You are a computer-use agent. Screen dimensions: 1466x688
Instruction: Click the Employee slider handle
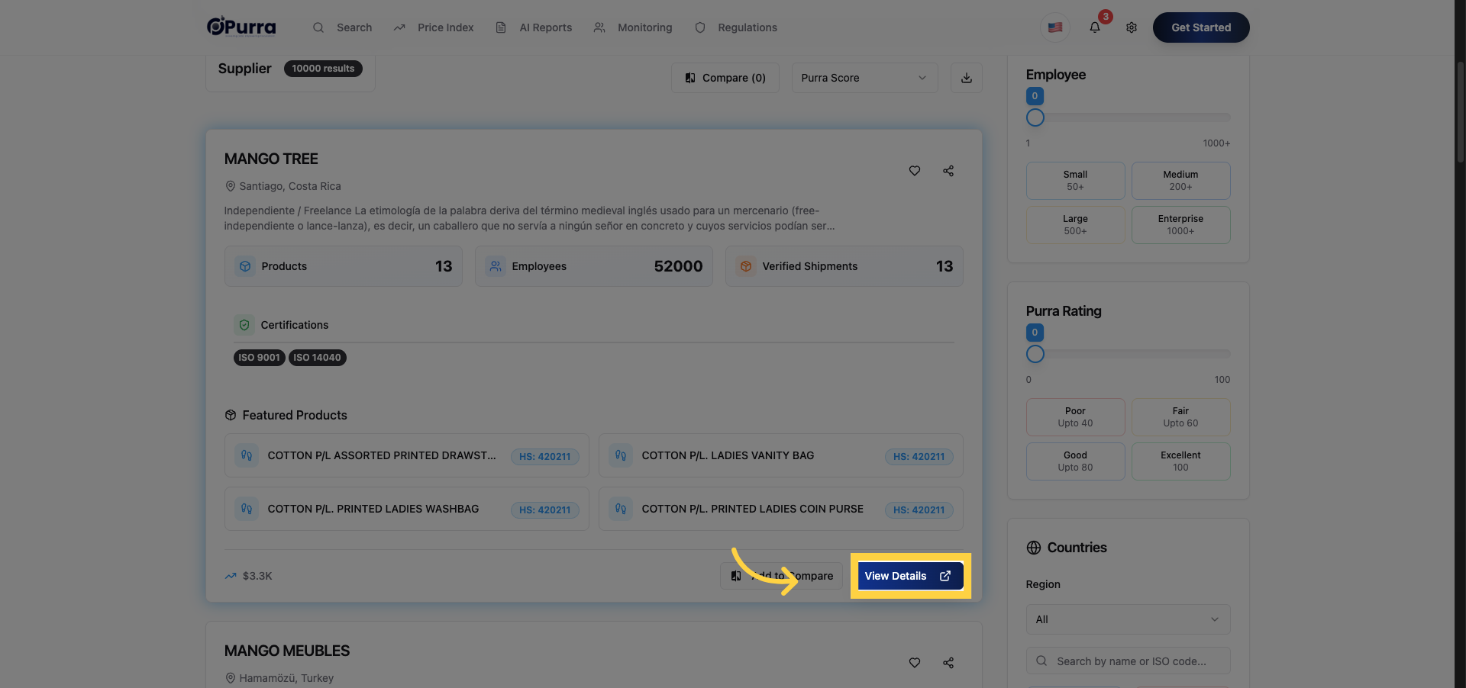[x=1035, y=117]
